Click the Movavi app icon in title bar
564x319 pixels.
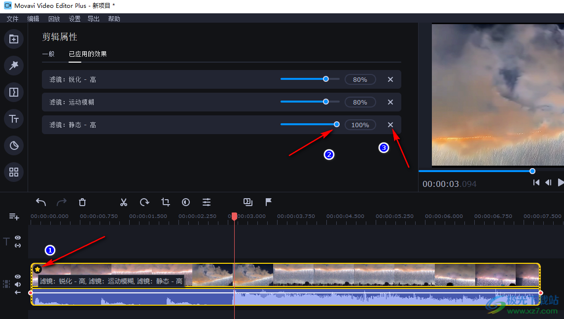tap(7, 5)
